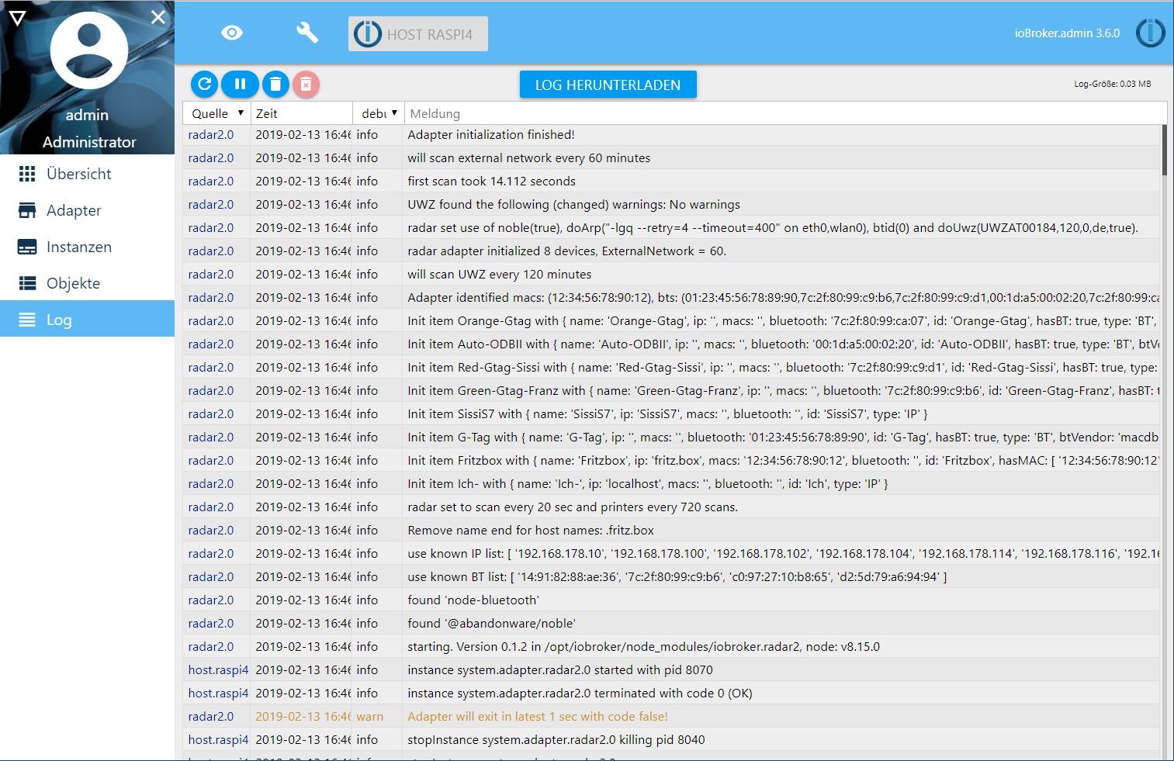Viewport: 1174px width, 761px height.
Task: Select 'Init item Fritzbox' log message
Action: 783,461
